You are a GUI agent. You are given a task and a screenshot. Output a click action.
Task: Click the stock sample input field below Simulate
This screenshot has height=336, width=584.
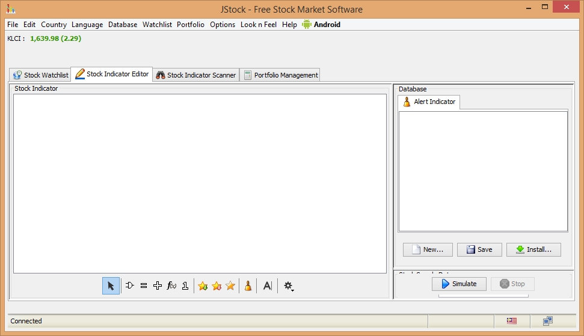[x=484, y=296]
